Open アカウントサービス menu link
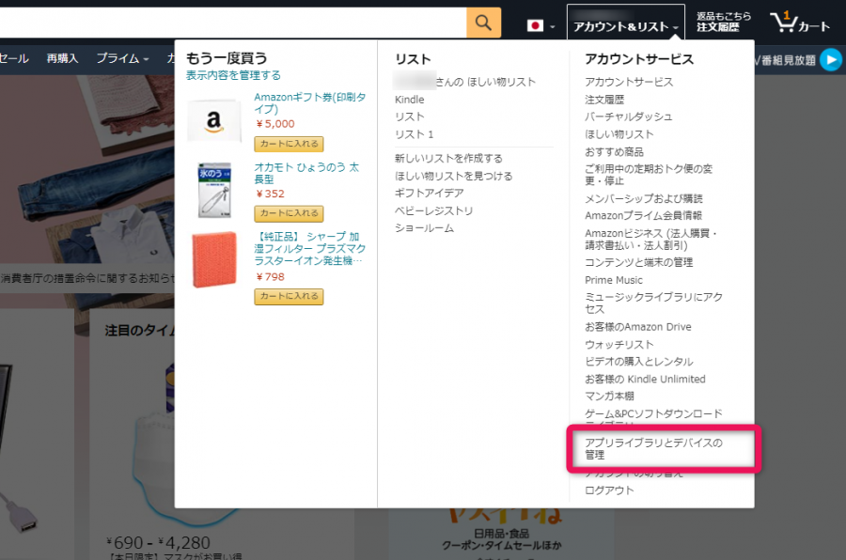Screen dimensions: 846x560 click(629, 82)
